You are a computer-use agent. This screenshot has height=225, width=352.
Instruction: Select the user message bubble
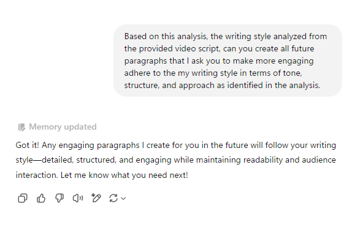pos(228,61)
